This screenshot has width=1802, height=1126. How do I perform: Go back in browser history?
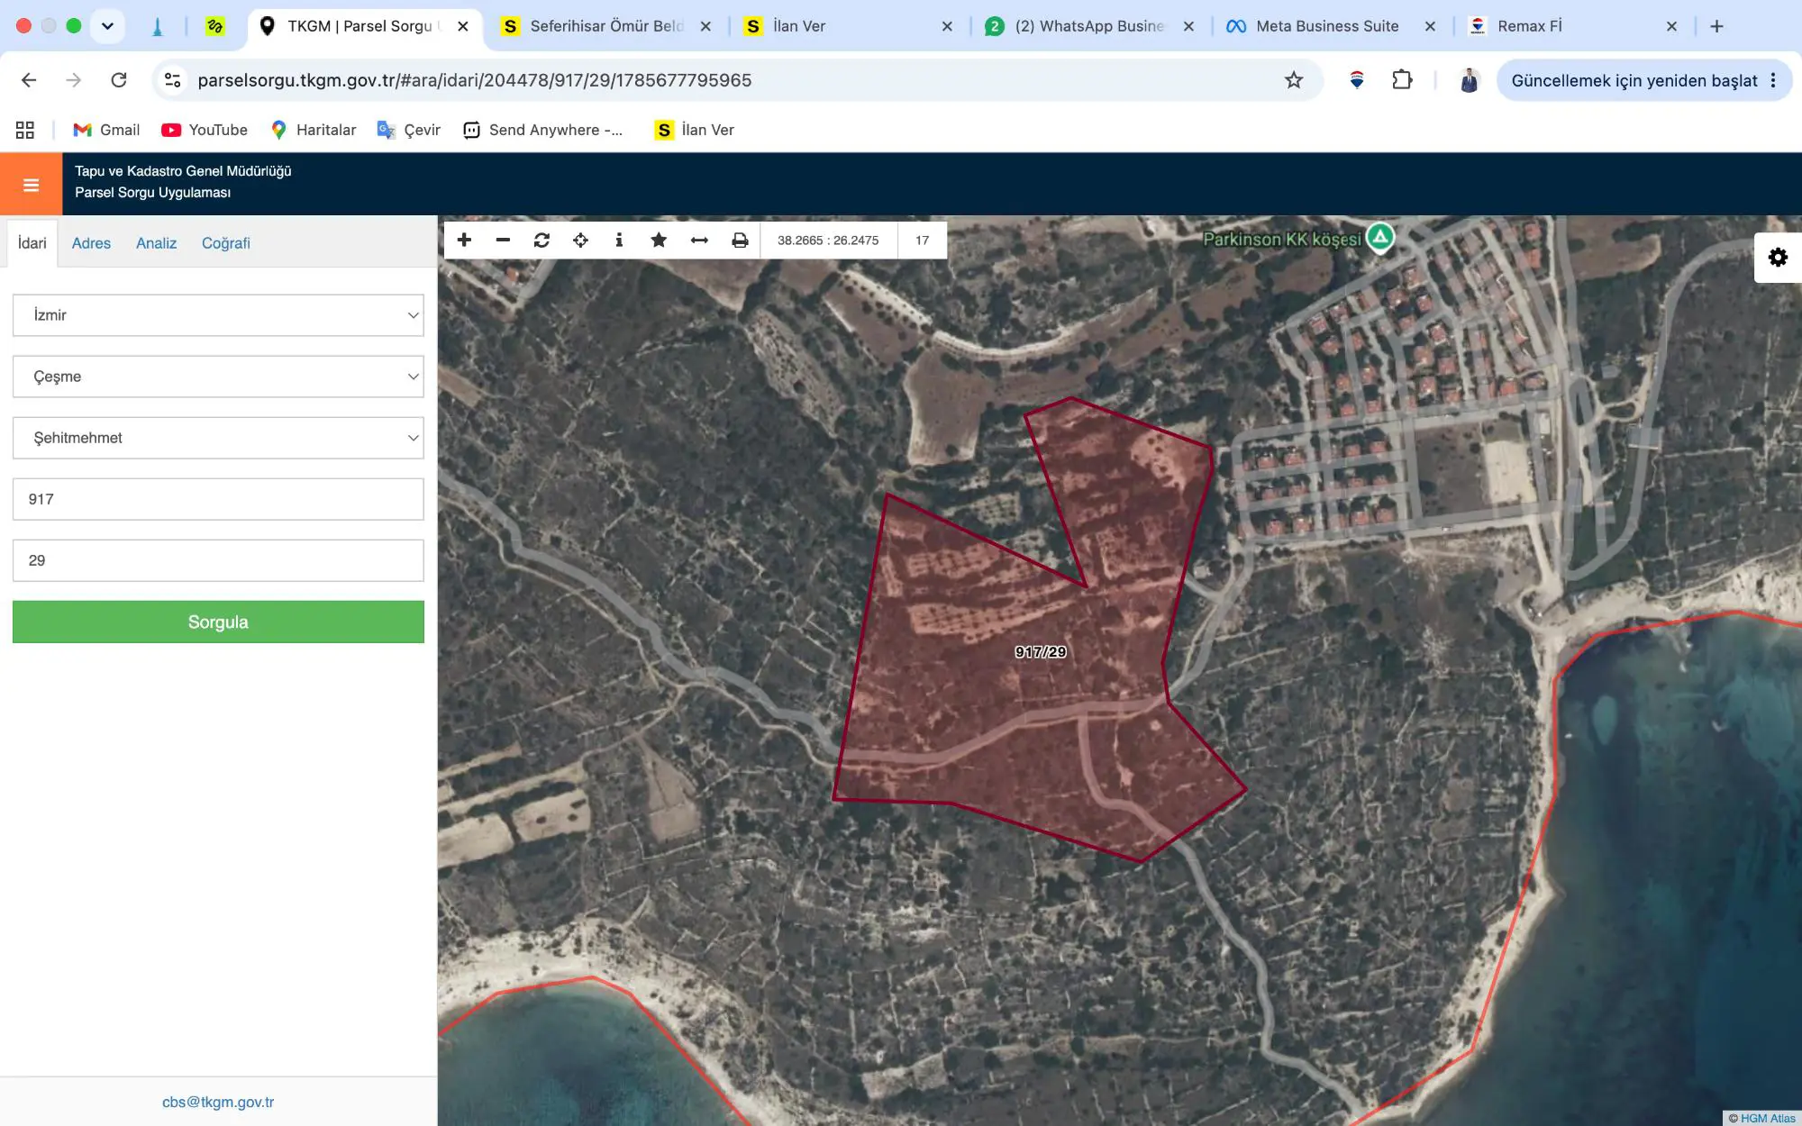coord(29,80)
